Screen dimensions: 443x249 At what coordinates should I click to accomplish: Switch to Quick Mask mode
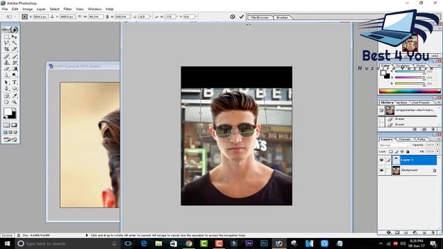[14, 124]
